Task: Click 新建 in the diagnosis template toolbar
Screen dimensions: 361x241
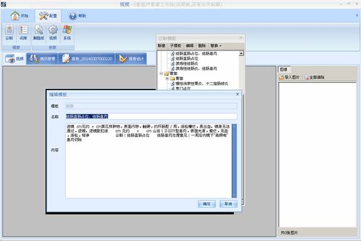Action: pyautogui.click(x=162, y=46)
